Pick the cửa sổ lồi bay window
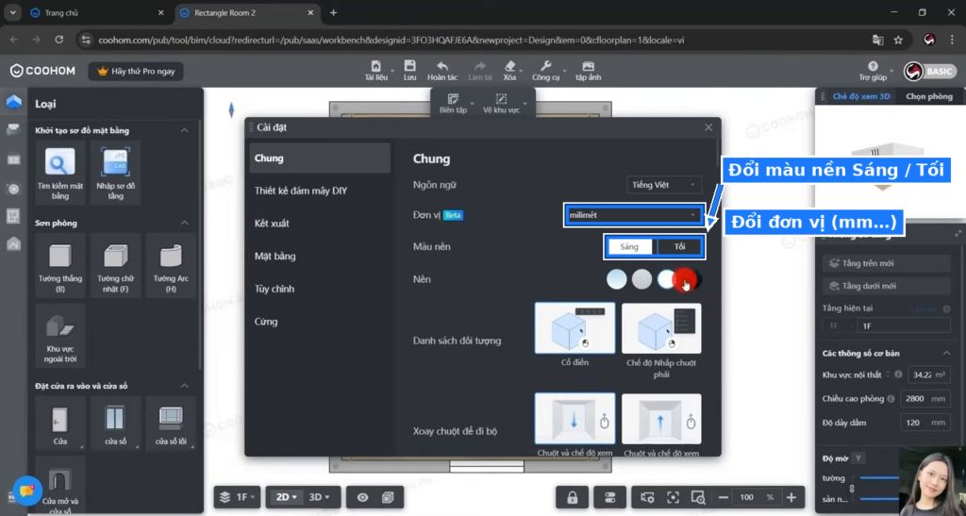Image resolution: width=966 pixels, height=516 pixels. (x=171, y=423)
